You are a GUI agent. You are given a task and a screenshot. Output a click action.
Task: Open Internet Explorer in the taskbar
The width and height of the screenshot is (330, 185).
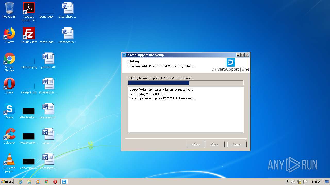pyautogui.click(x=20, y=182)
